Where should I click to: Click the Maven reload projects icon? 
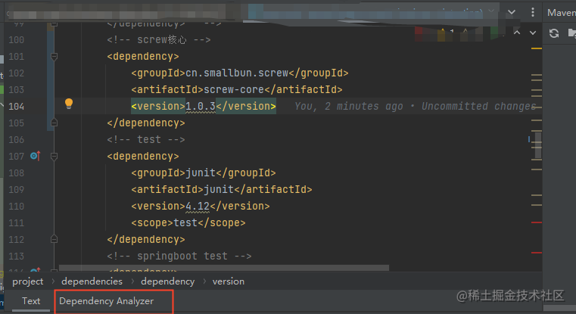(554, 33)
